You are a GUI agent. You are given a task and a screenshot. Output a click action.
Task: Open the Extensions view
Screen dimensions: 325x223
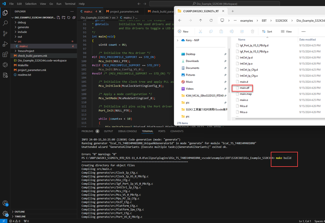[5, 55]
